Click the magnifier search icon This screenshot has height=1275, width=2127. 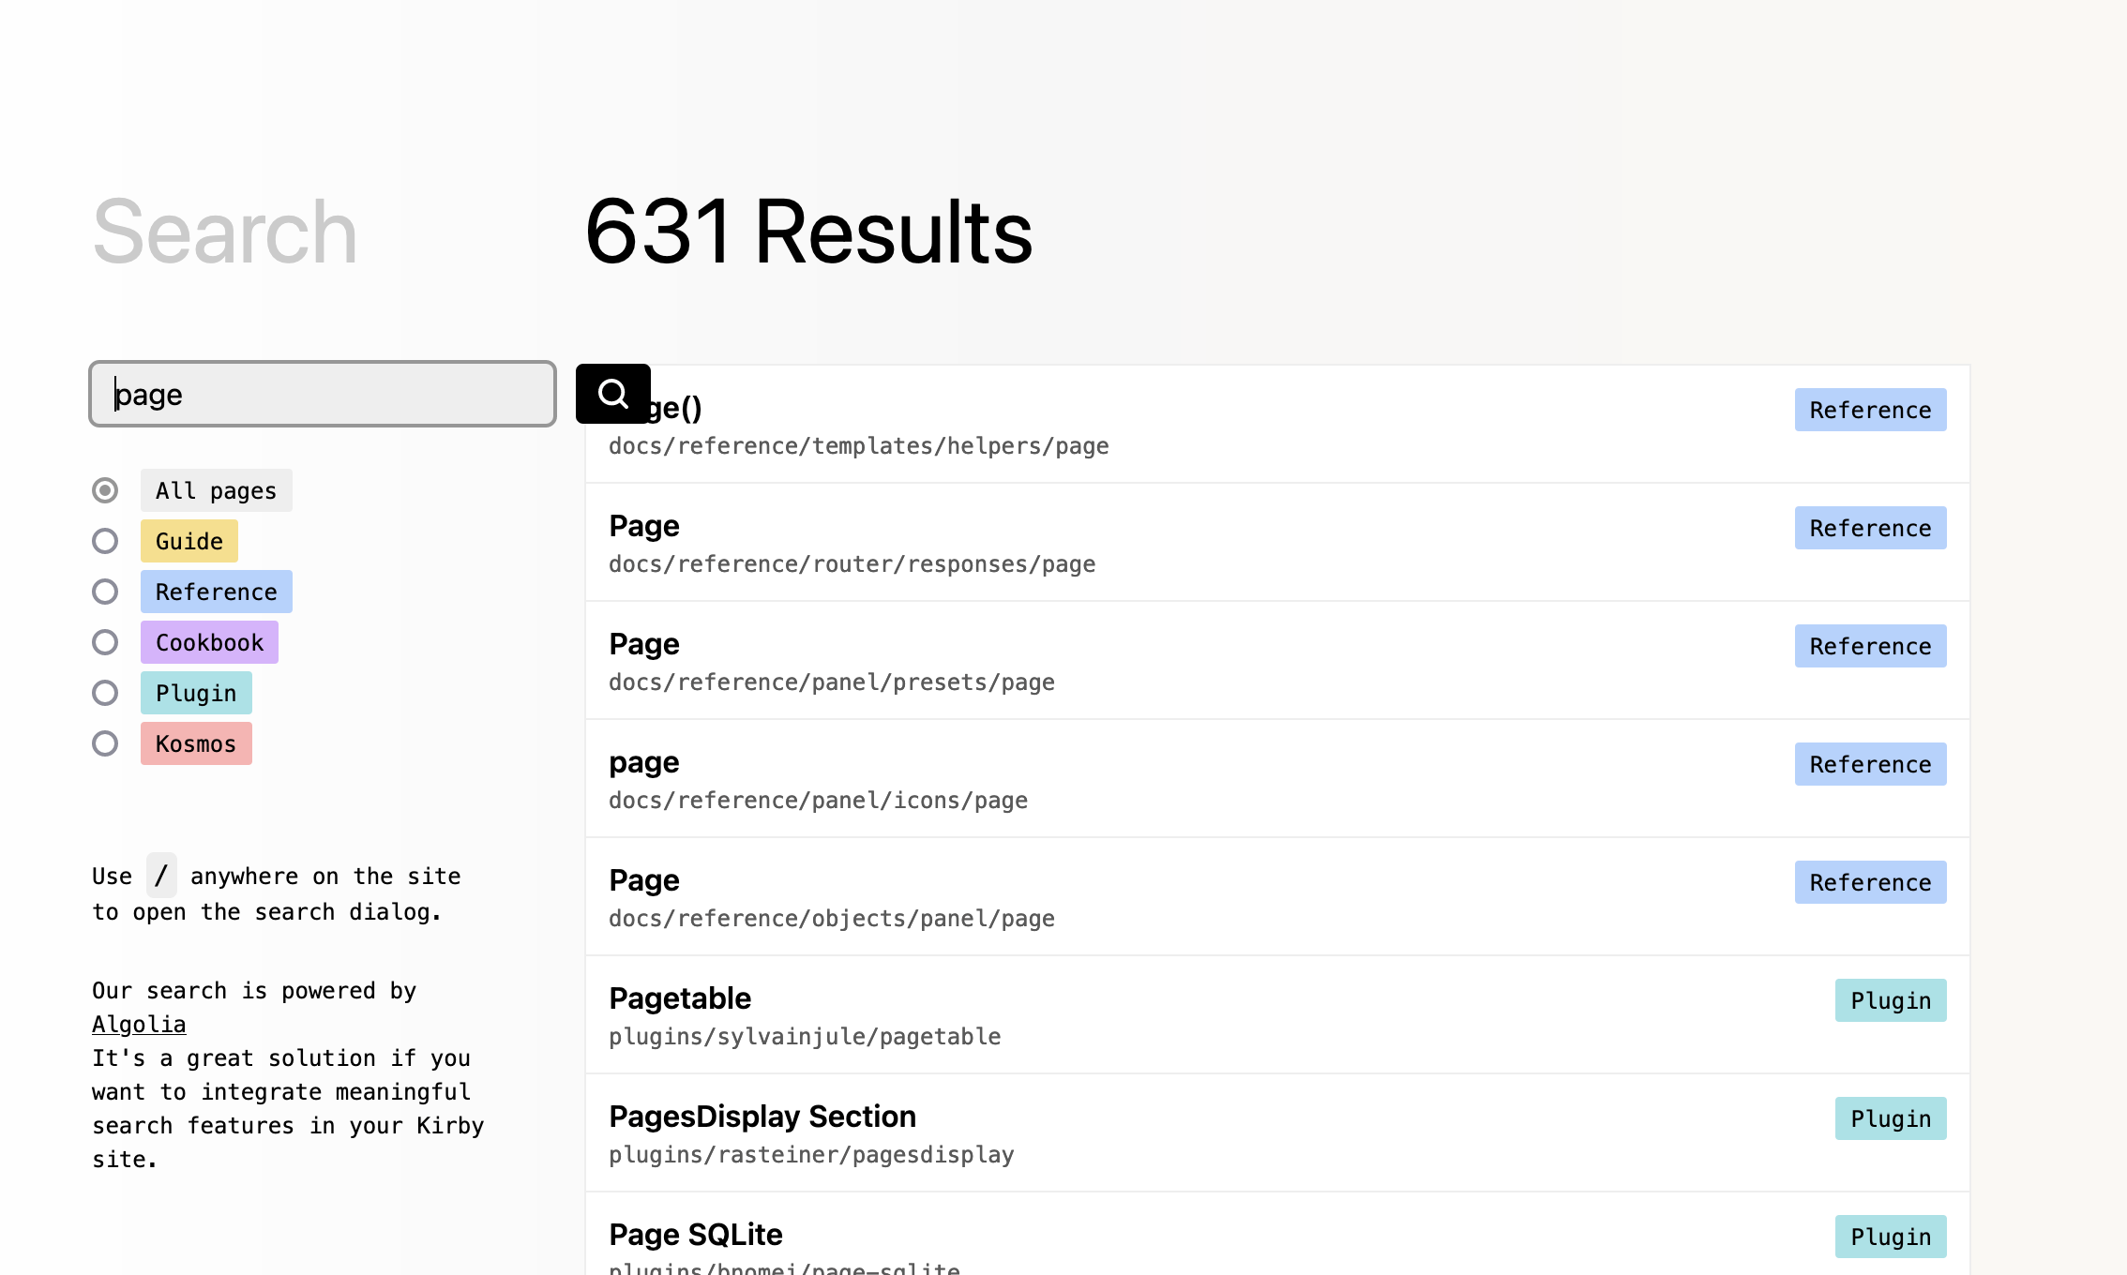point(613,395)
